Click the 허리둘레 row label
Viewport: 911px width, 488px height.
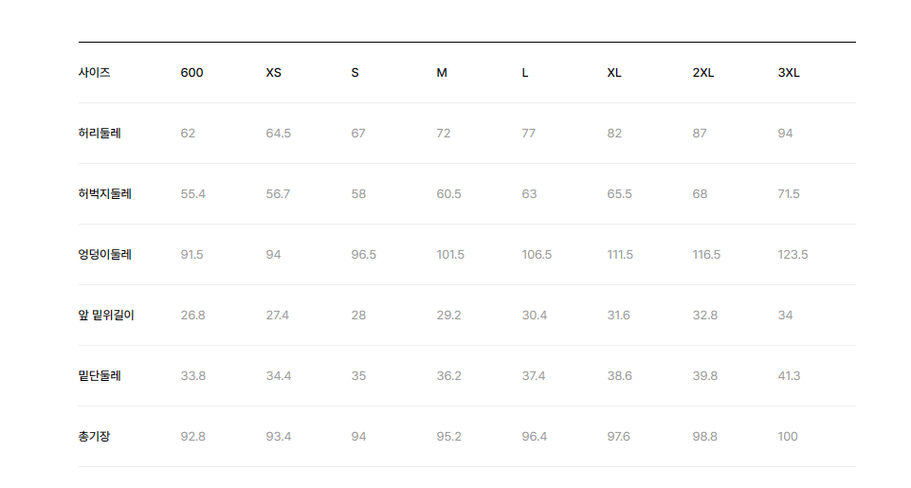coord(100,133)
